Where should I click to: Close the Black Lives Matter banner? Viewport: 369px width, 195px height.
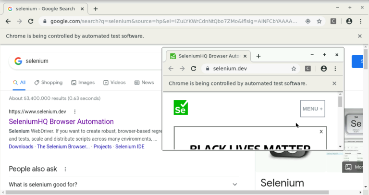point(321,132)
